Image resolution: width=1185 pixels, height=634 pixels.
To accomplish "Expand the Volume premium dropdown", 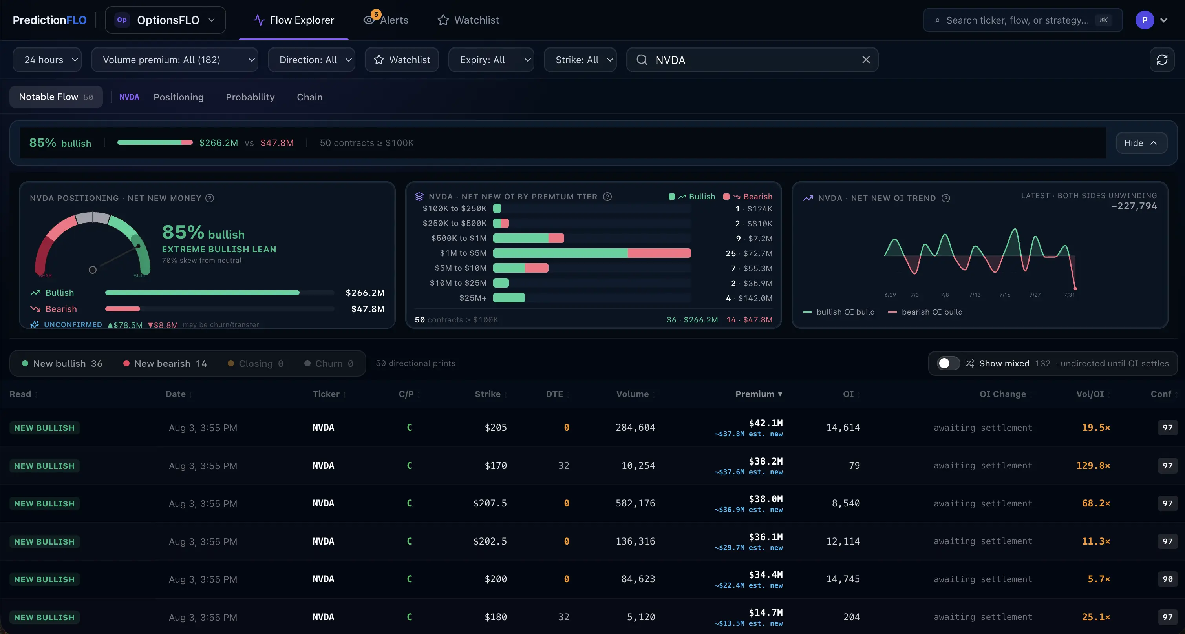I will [x=174, y=60].
